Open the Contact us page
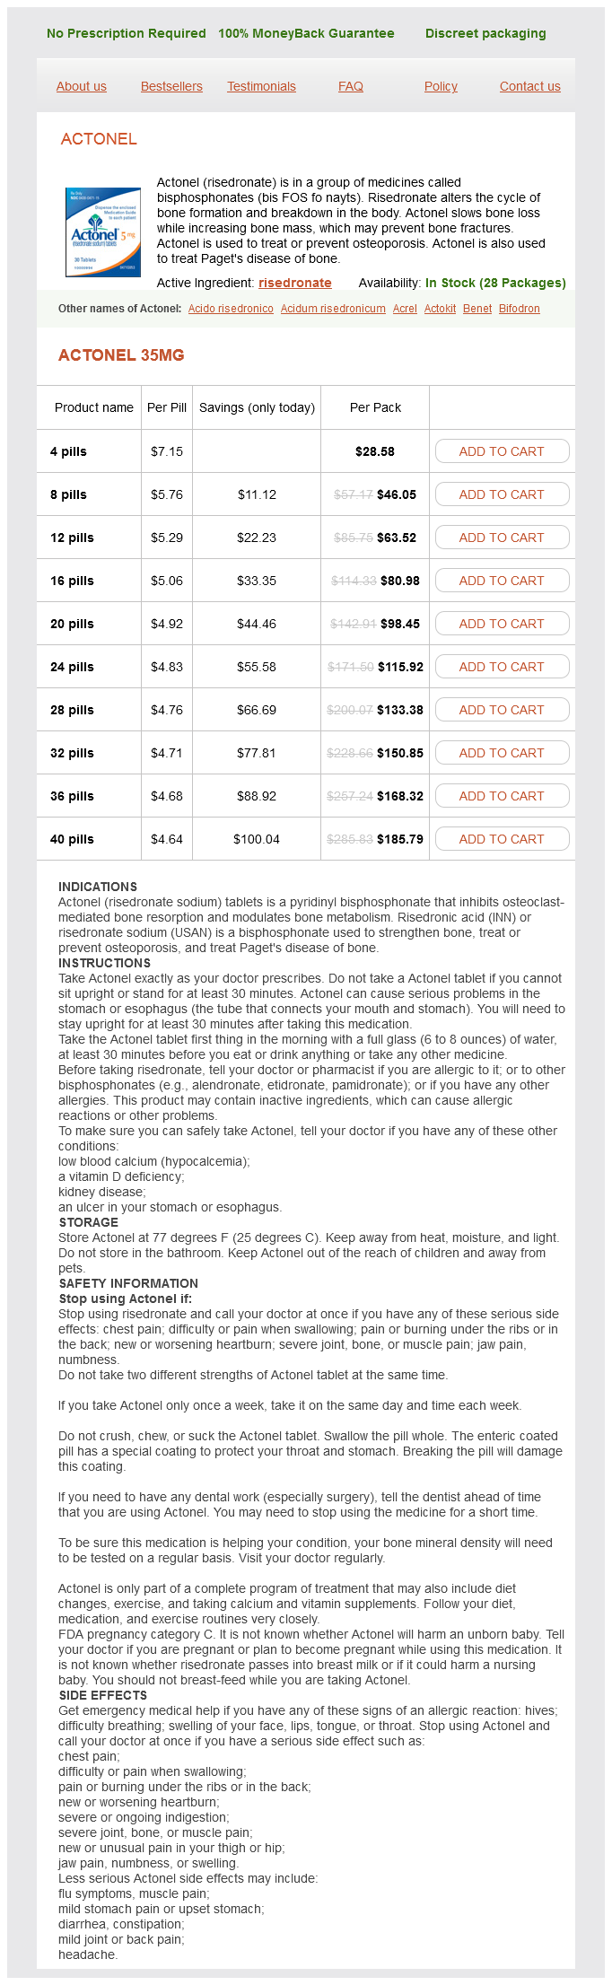The image size is (612, 1985). [529, 86]
